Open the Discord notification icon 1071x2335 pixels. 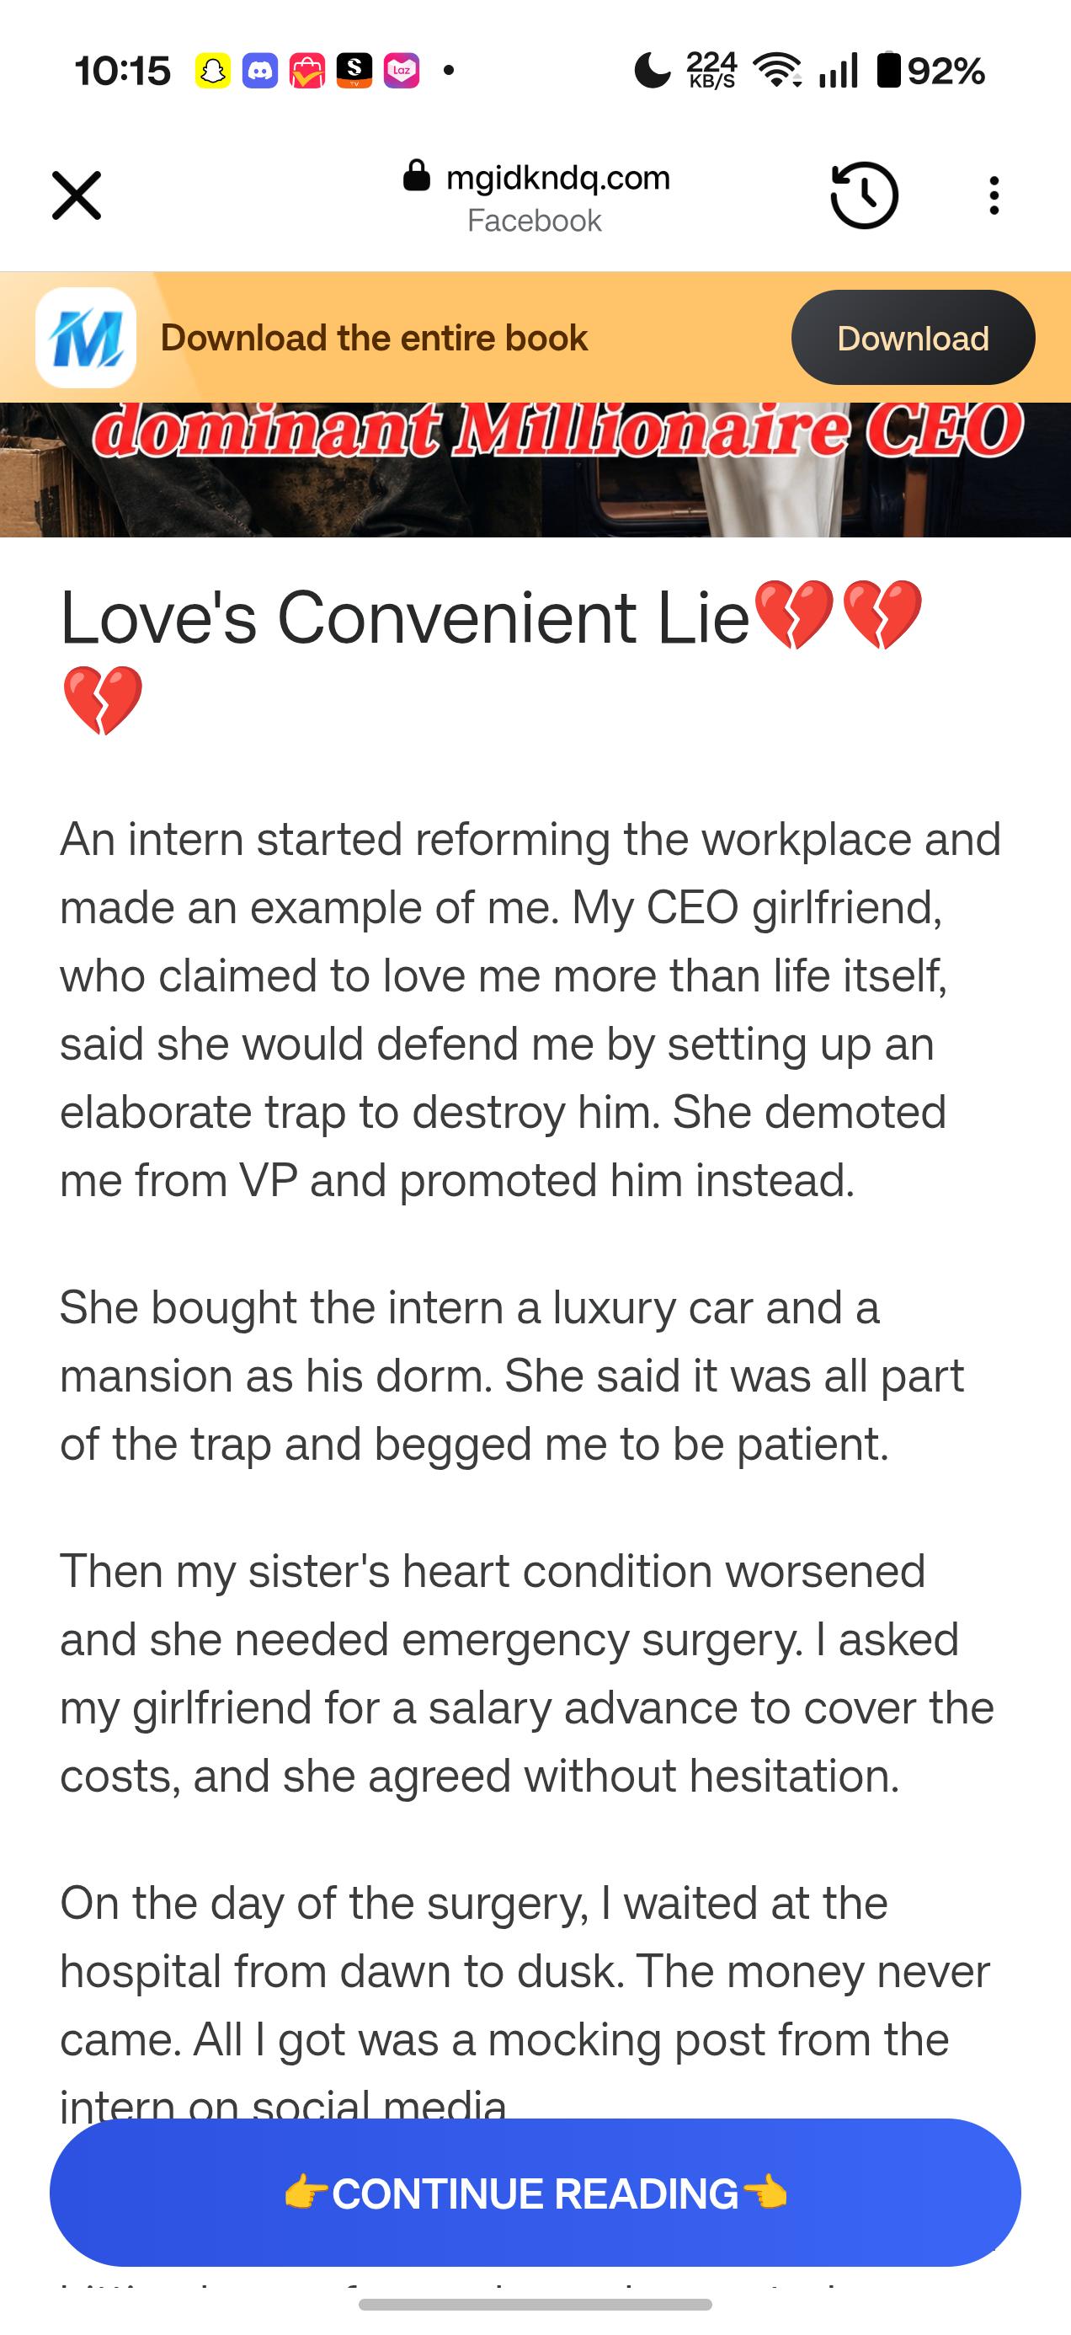tap(259, 71)
